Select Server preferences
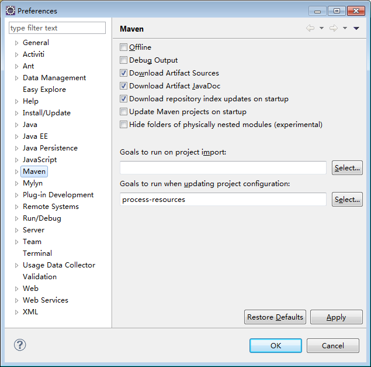The width and height of the screenshot is (371, 367). [33, 230]
